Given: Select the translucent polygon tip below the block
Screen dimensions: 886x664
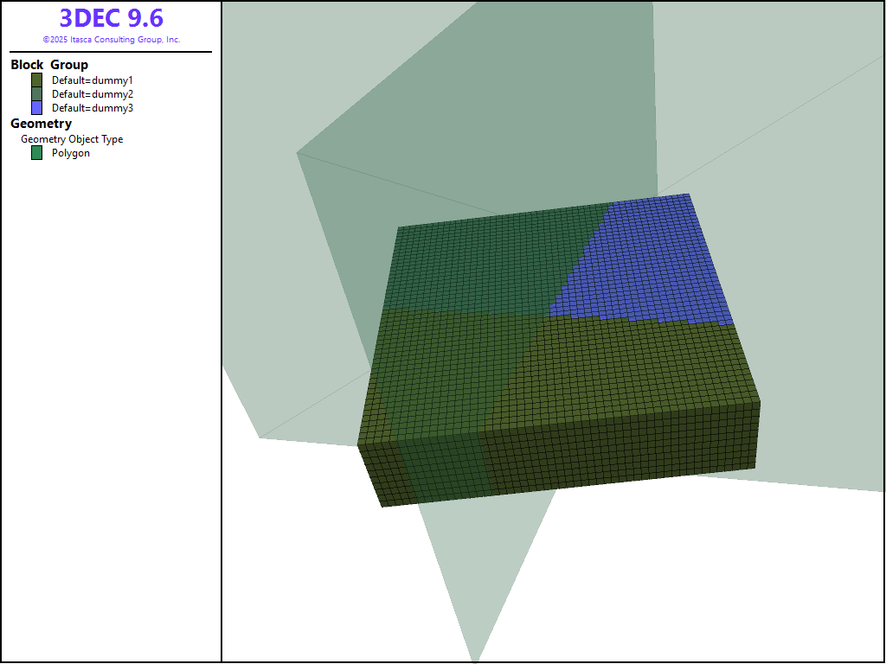Looking at the screenshot, I should [476, 605].
